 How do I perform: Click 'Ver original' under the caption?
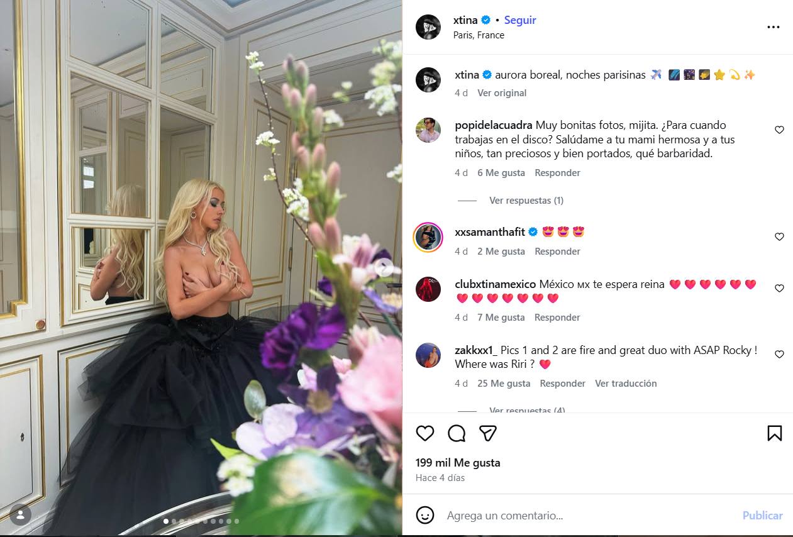coord(502,93)
